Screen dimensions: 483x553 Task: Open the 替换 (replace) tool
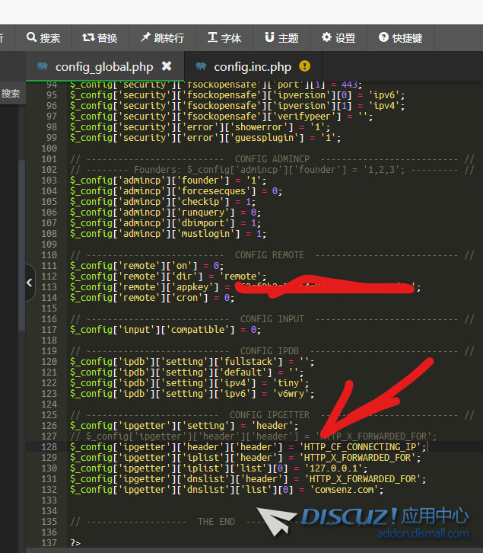click(100, 37)
